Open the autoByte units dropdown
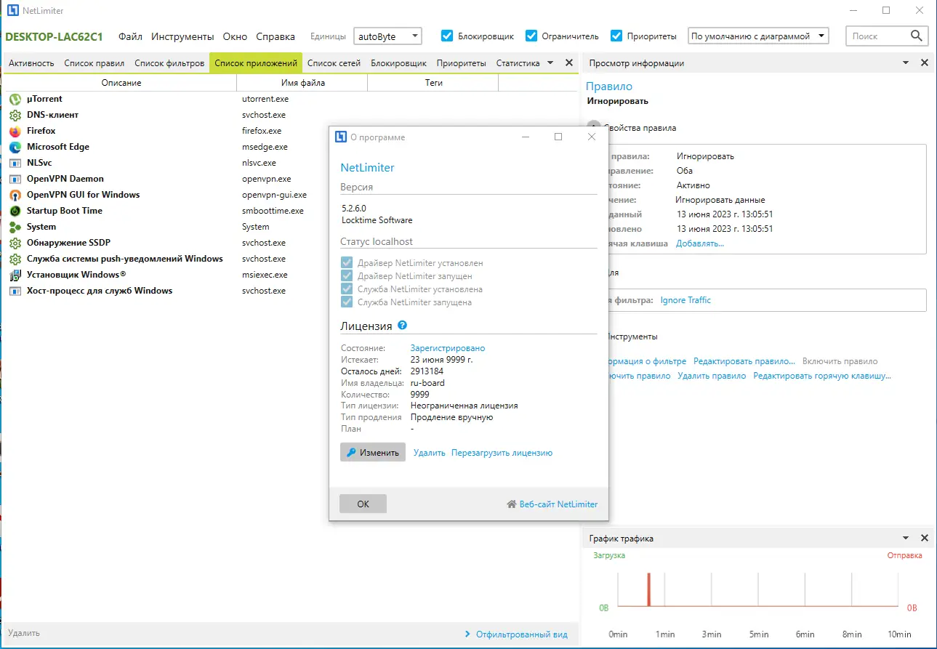 pos(387,36)
